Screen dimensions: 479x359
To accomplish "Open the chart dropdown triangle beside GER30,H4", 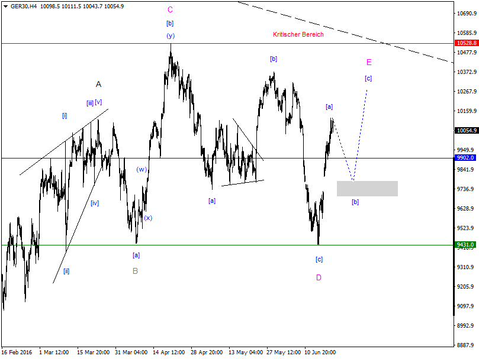I will 5,7.
